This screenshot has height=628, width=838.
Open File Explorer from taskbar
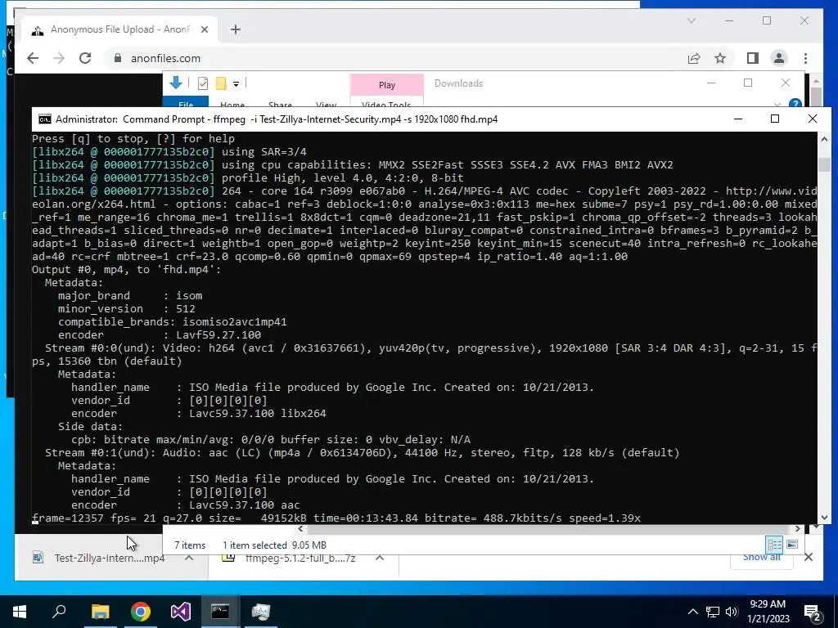[x=100, y=612]
